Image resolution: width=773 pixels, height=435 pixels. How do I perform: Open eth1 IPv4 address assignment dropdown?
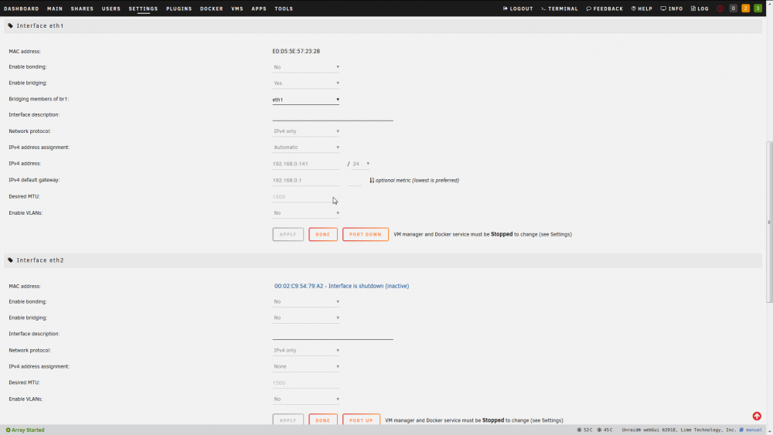(x=305, y=148)
